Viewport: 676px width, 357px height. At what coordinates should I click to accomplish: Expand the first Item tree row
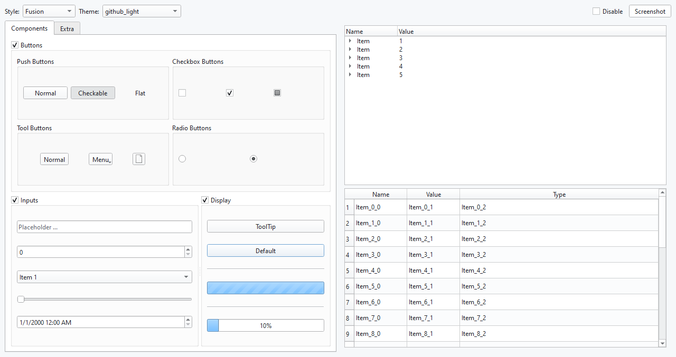point(350,41)
